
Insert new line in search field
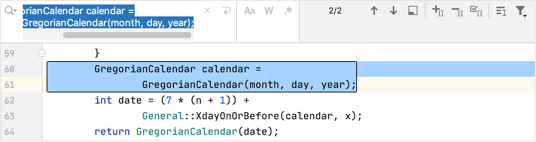pos(226,11)
